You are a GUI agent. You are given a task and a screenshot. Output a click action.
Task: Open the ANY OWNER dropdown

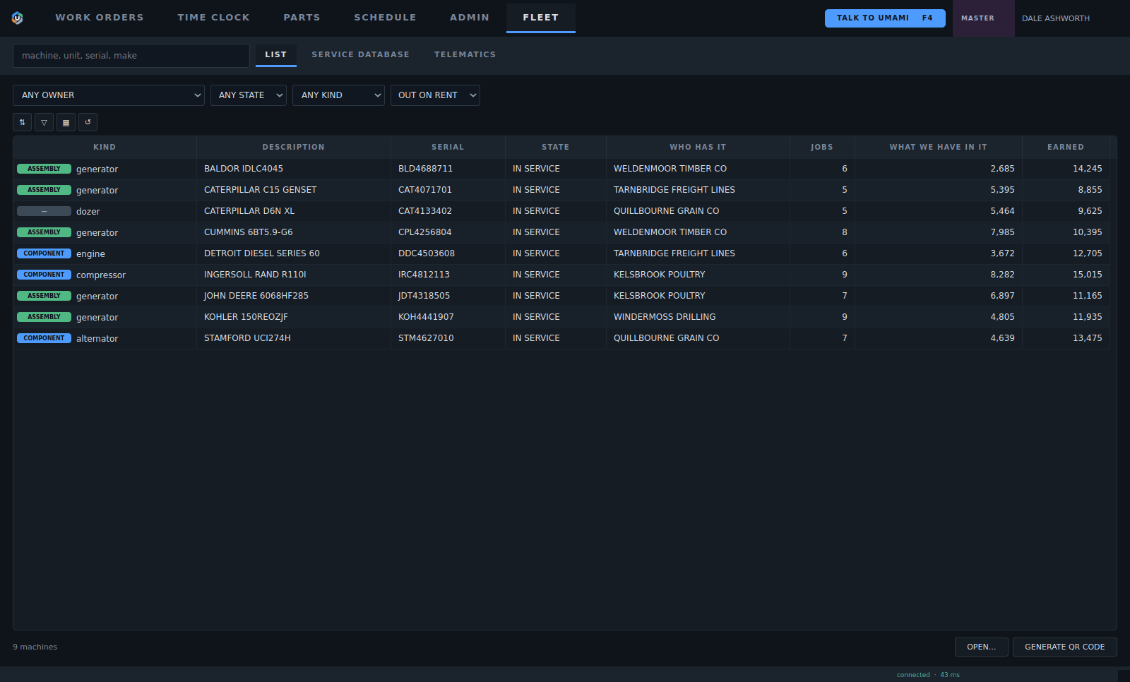pos(109,95)
